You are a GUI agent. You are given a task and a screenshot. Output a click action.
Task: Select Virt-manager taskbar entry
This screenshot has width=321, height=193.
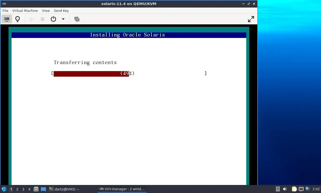point(122,189)
